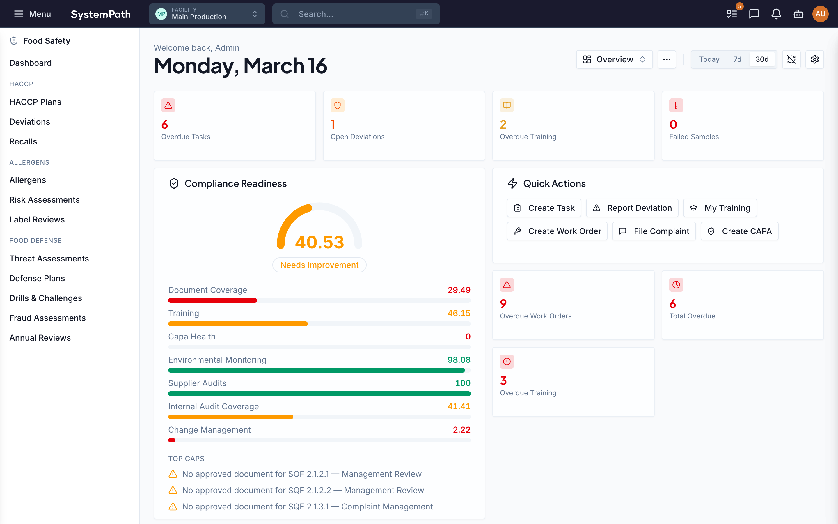Click the Create Work Order button
Screen dimensions: 838x524
click(x=557, y=231)
